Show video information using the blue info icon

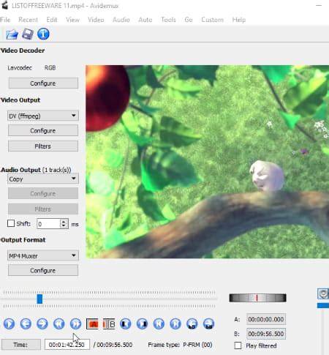tap(43, 34)
